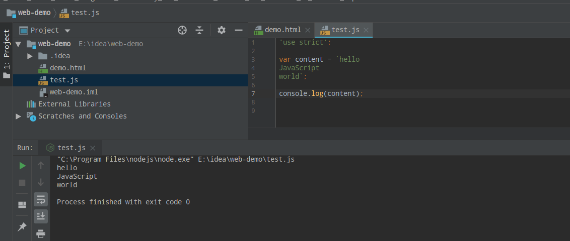Close the test.js editor tab
The image size is (570, 241).
366,30
